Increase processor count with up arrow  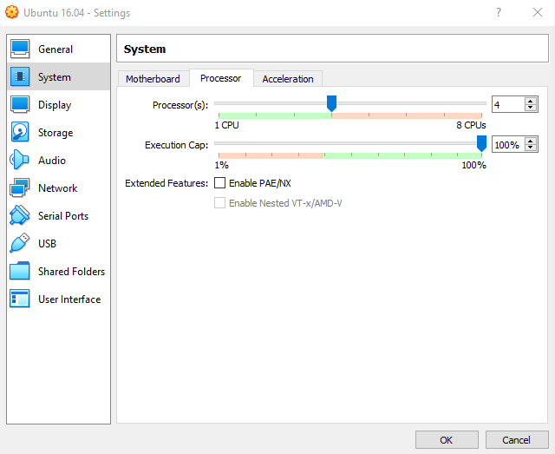(x=530, y=101)
